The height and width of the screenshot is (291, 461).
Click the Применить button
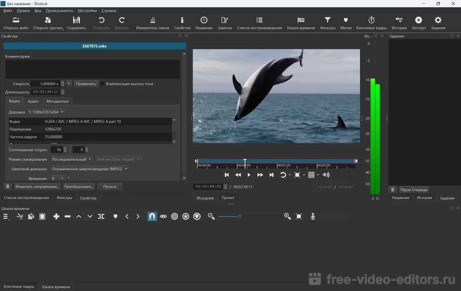pyautogui.click(x=86, y=84)
